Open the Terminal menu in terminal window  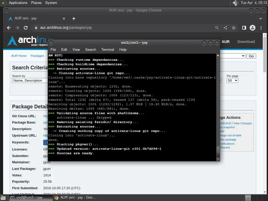point(108,49)
